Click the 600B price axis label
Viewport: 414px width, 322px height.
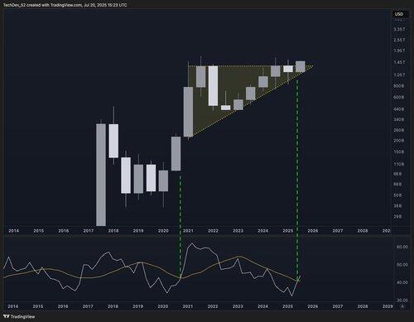point(399,98)
